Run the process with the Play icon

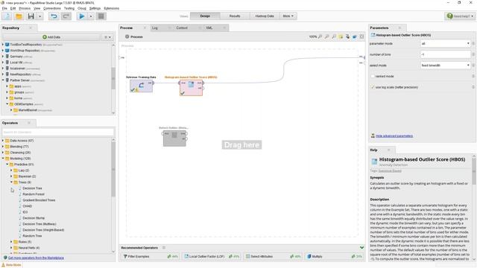[x=82, y=16]
